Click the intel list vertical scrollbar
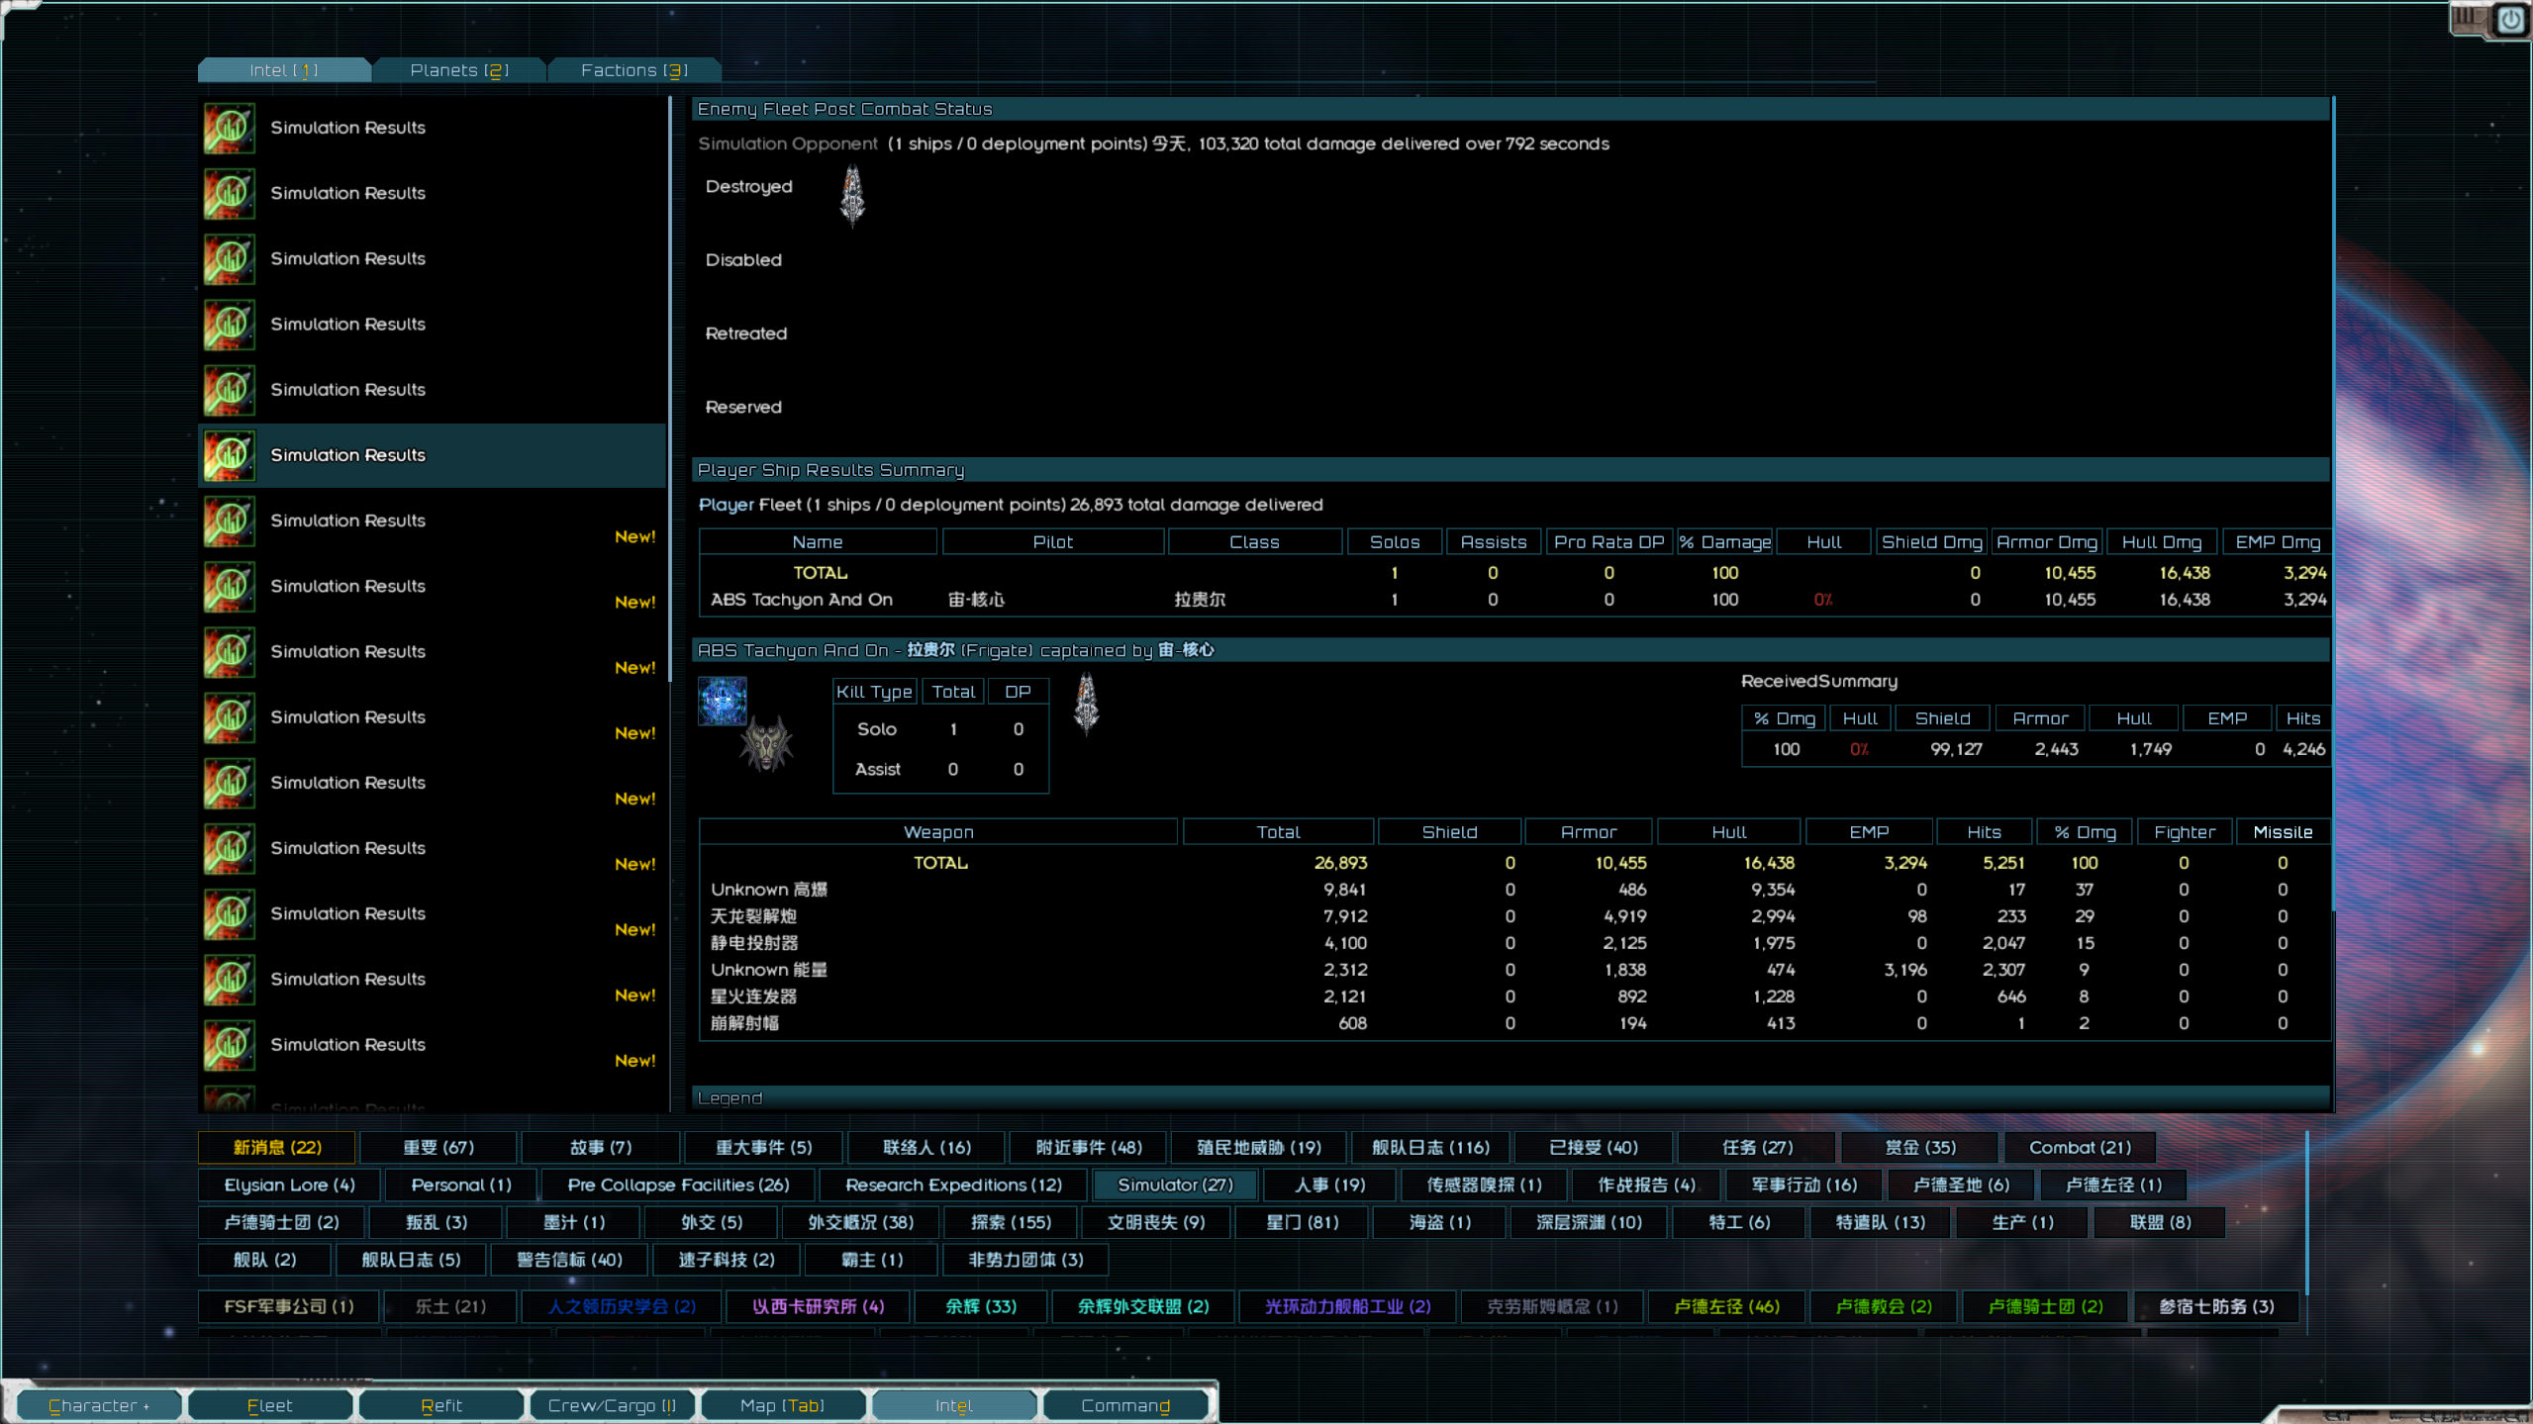 (x=670, y=386)
